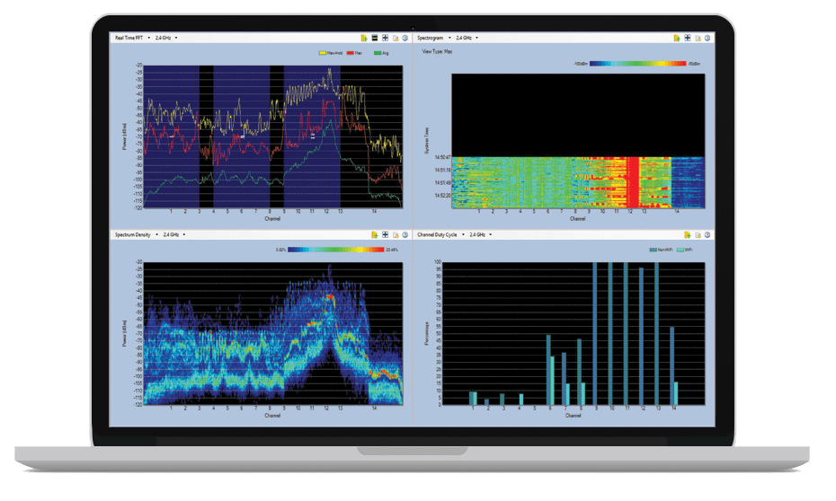
Task: Click the 14:50:47 timestamp on Spectrogram axis
Action: (x=442, y=158)
